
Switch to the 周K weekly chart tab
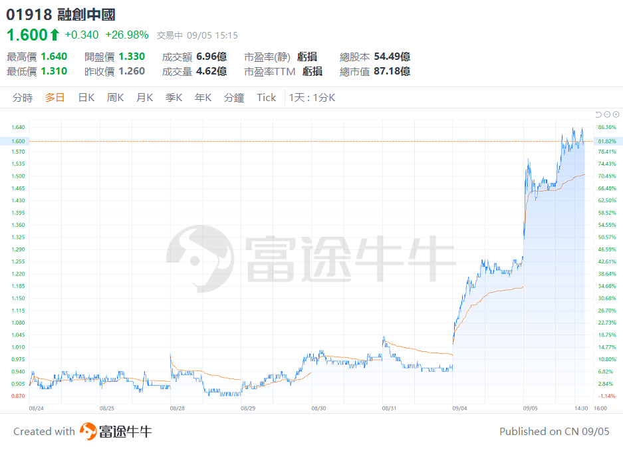point(115,98)
